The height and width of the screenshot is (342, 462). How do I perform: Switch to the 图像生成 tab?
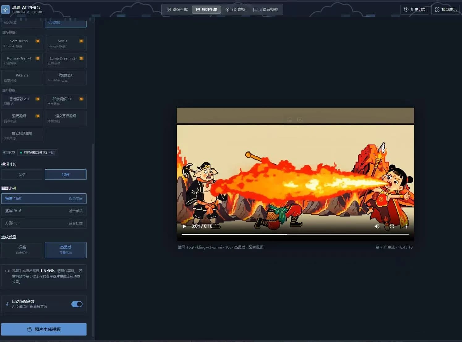(177, 10)
